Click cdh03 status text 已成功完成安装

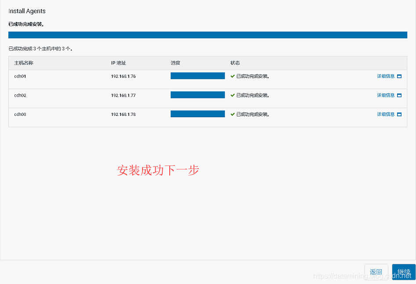(253, 115)
